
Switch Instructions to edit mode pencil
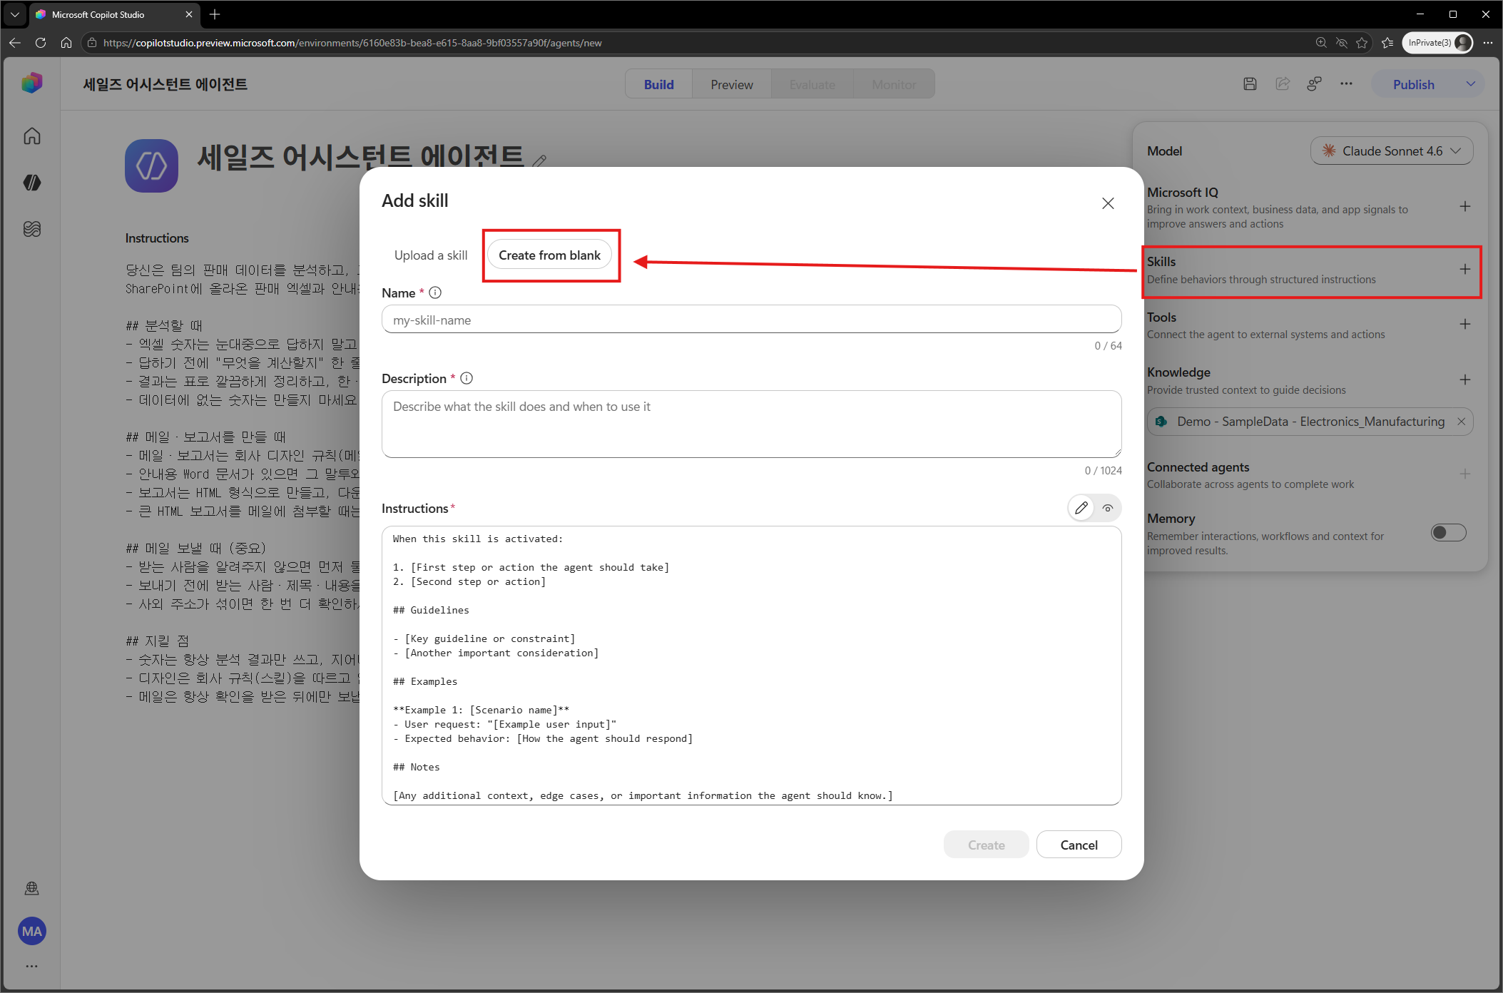pos(1081,508)
